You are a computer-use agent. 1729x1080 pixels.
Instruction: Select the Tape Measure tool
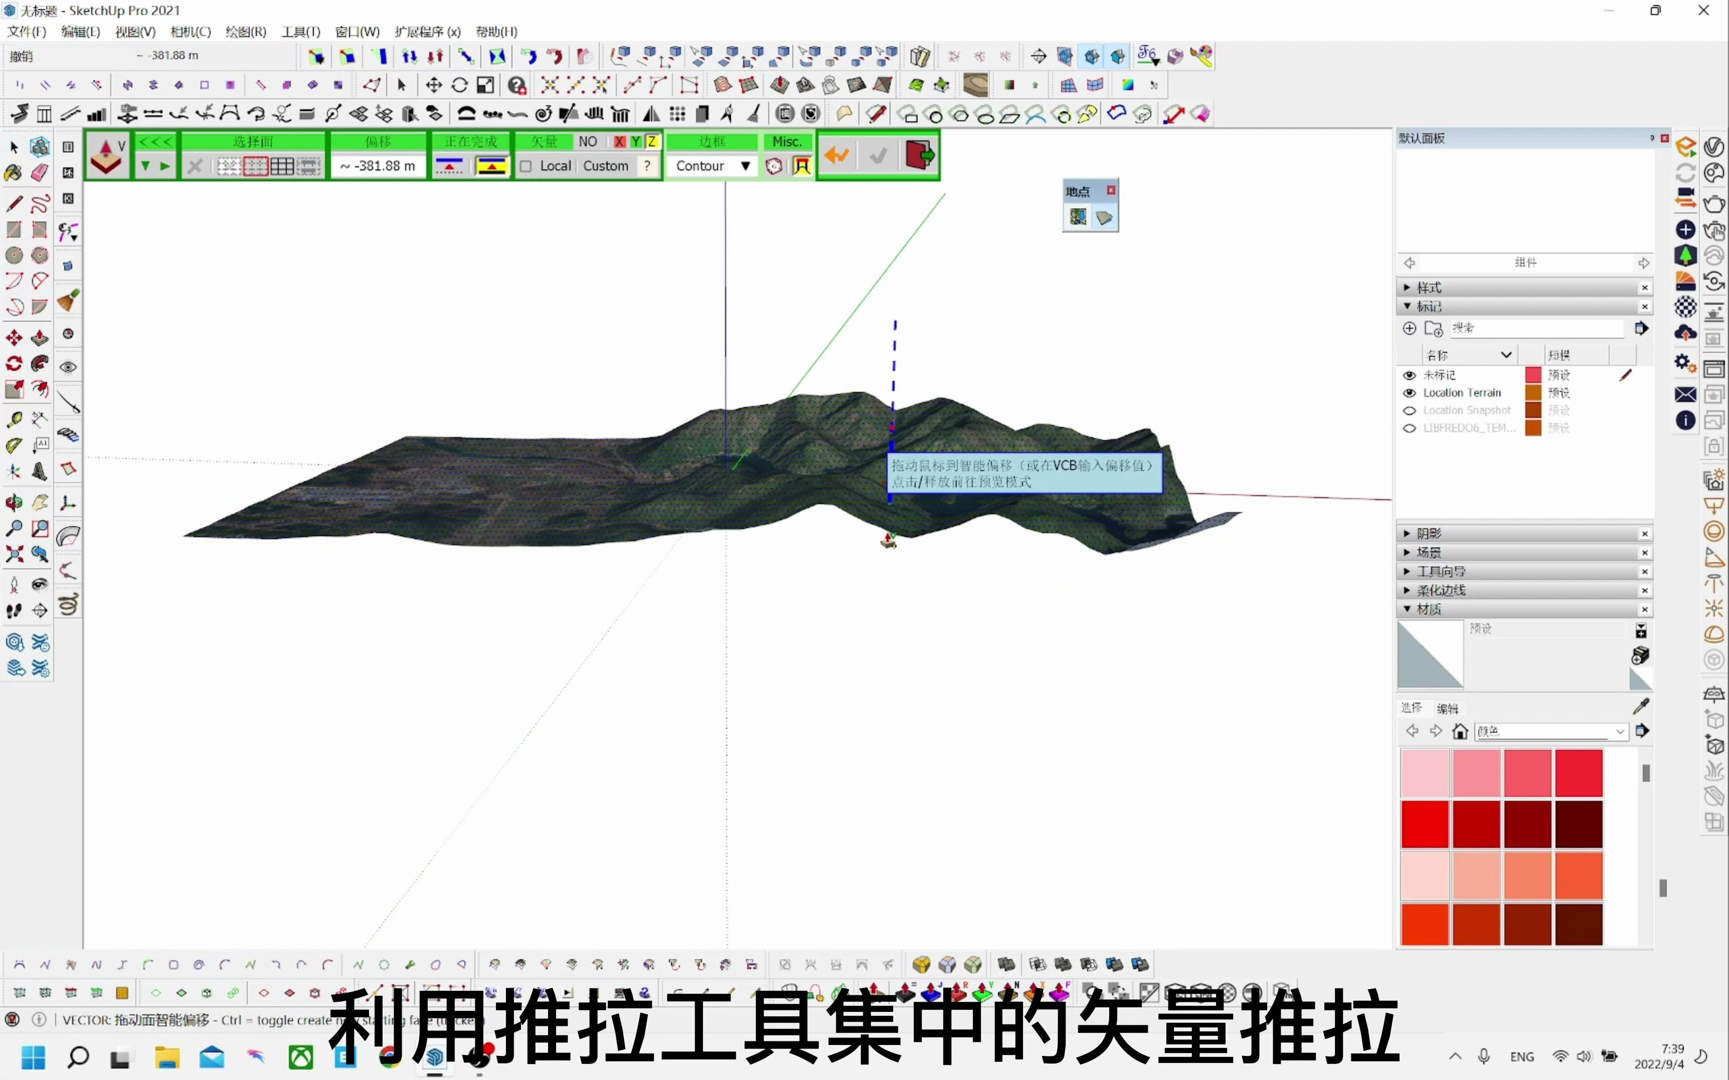click(14, 418)
